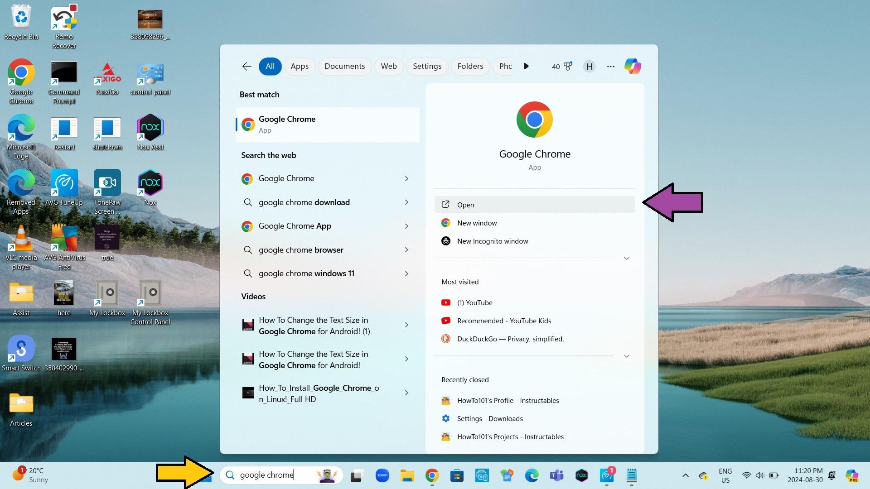Switch to the Settings filter tab

[427, 67]
